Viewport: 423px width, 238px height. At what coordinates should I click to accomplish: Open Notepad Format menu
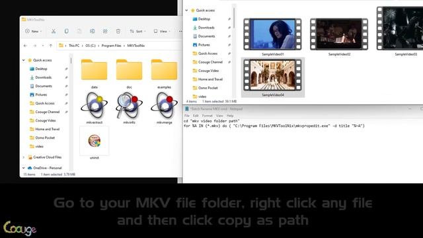(x=207, y=116)
